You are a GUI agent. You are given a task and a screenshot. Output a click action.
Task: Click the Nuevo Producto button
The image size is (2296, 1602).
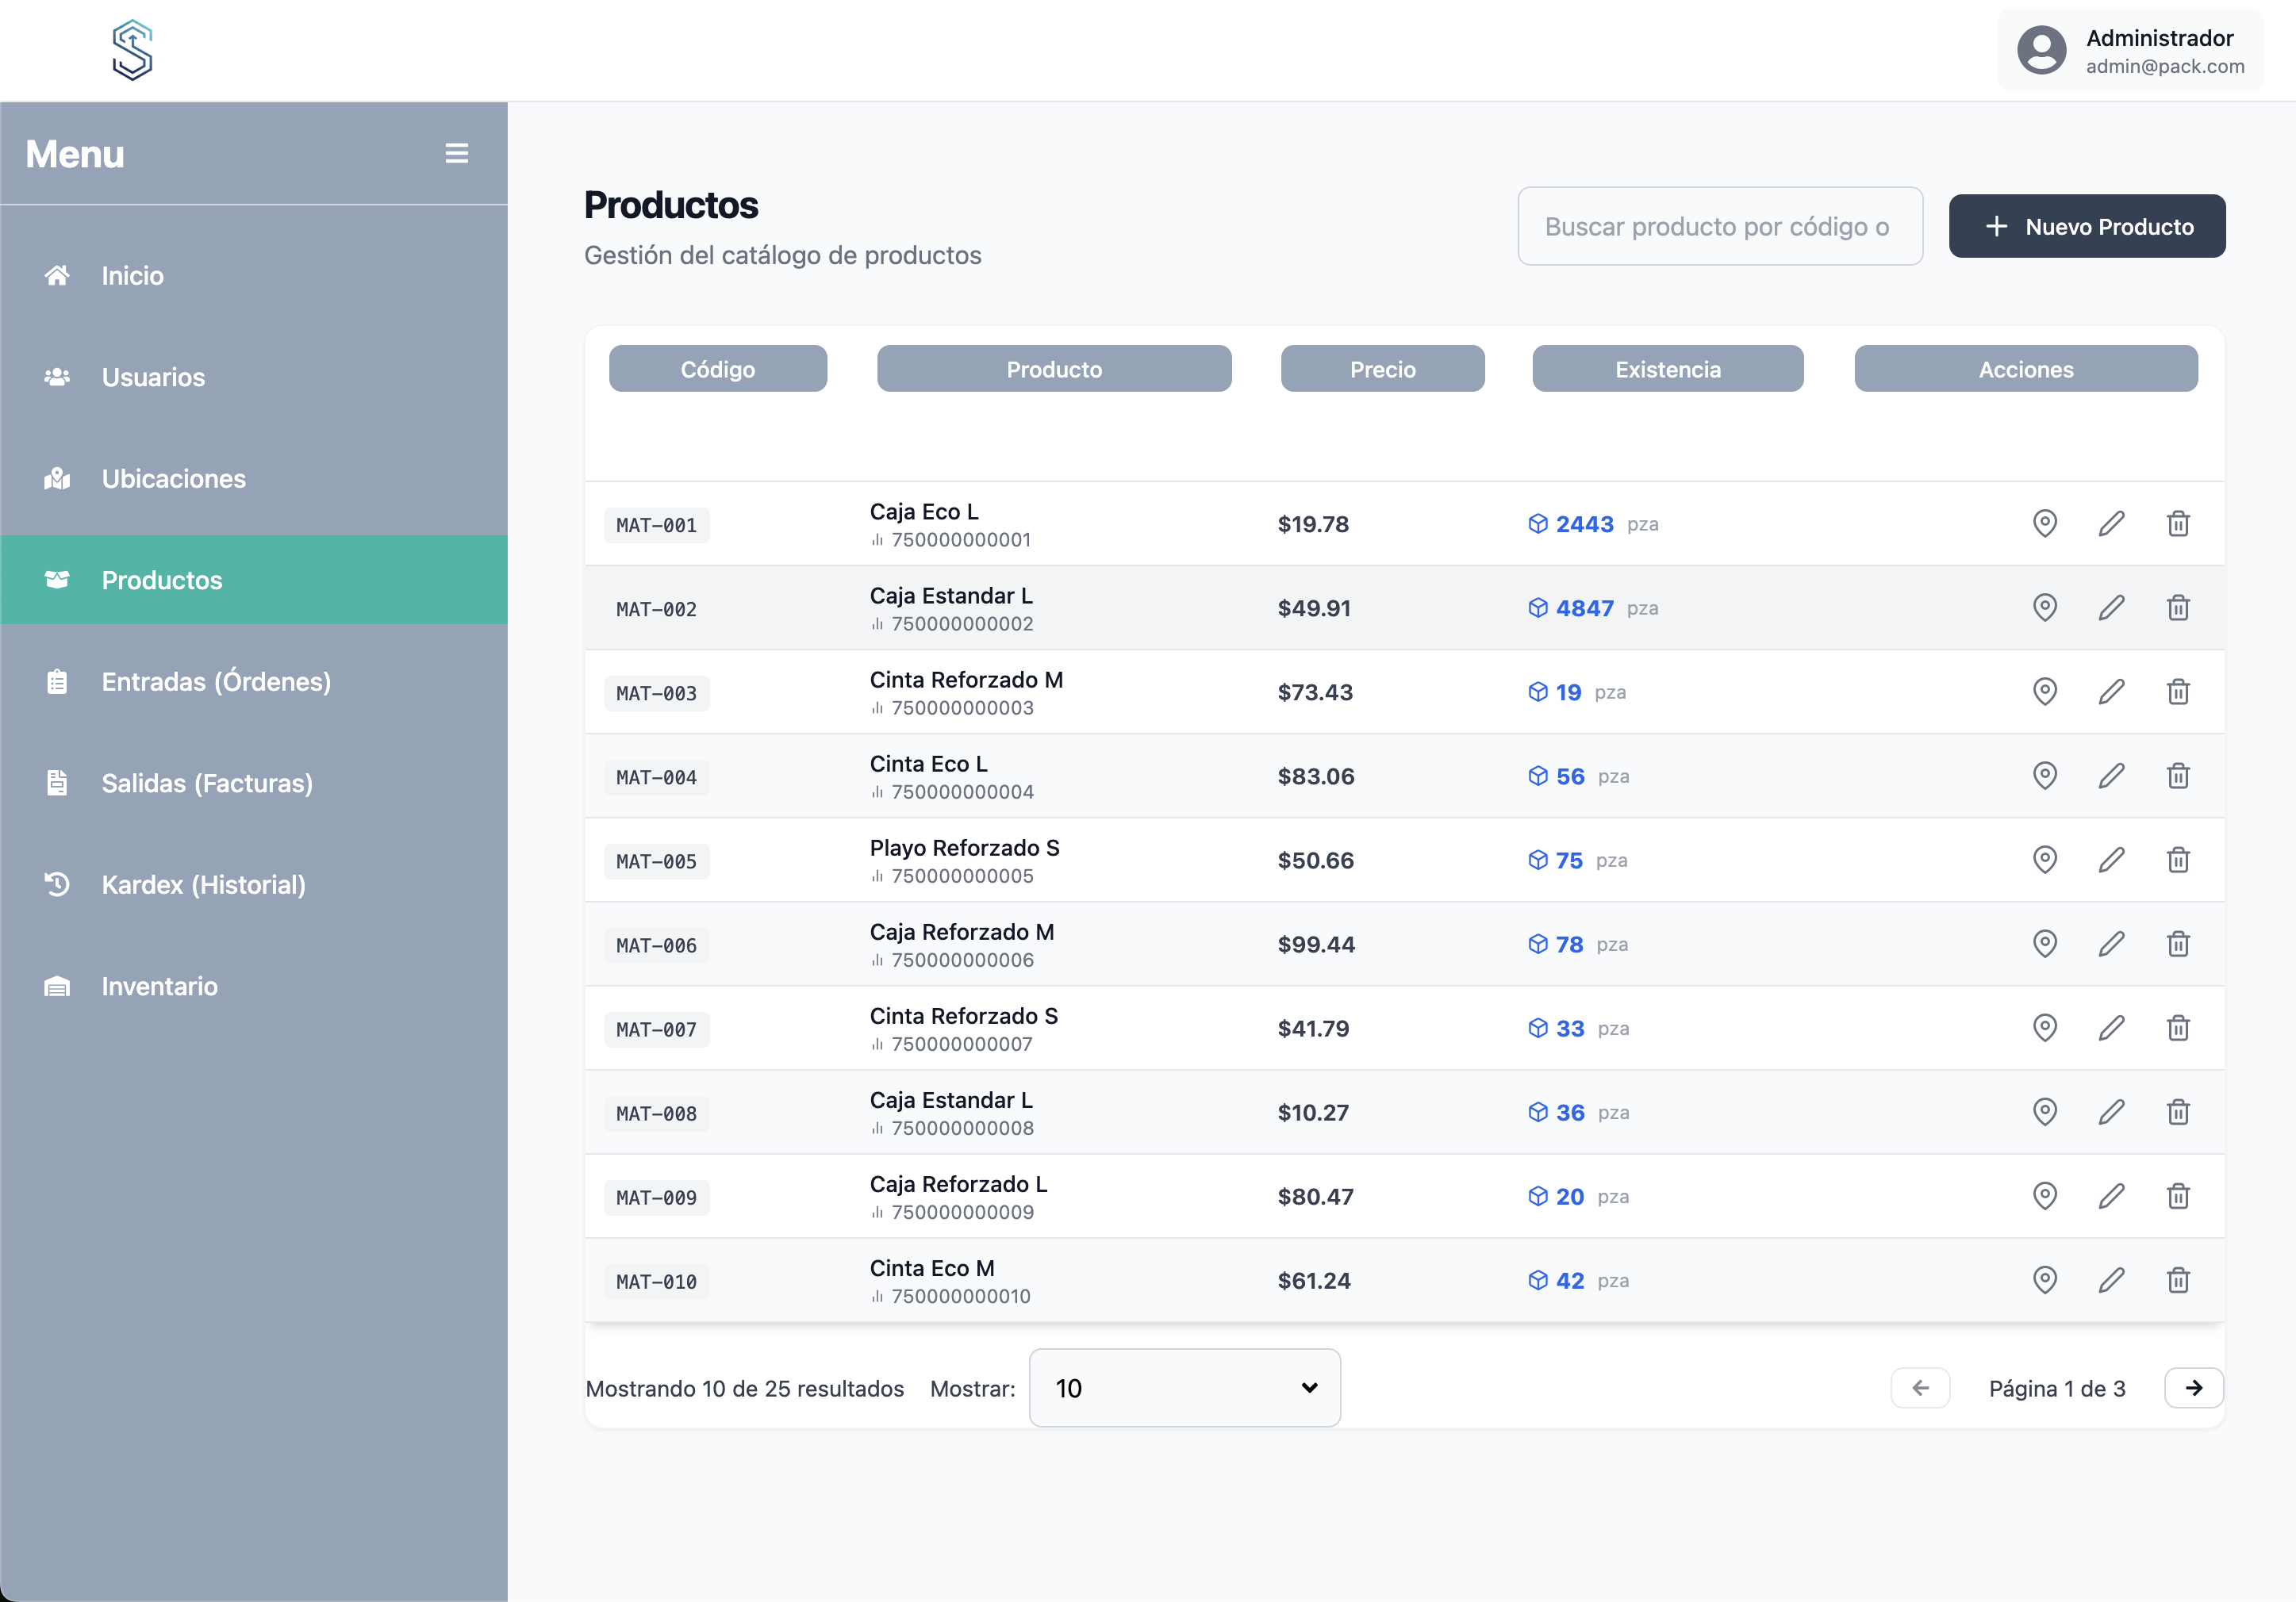(x=2087, y=226)
